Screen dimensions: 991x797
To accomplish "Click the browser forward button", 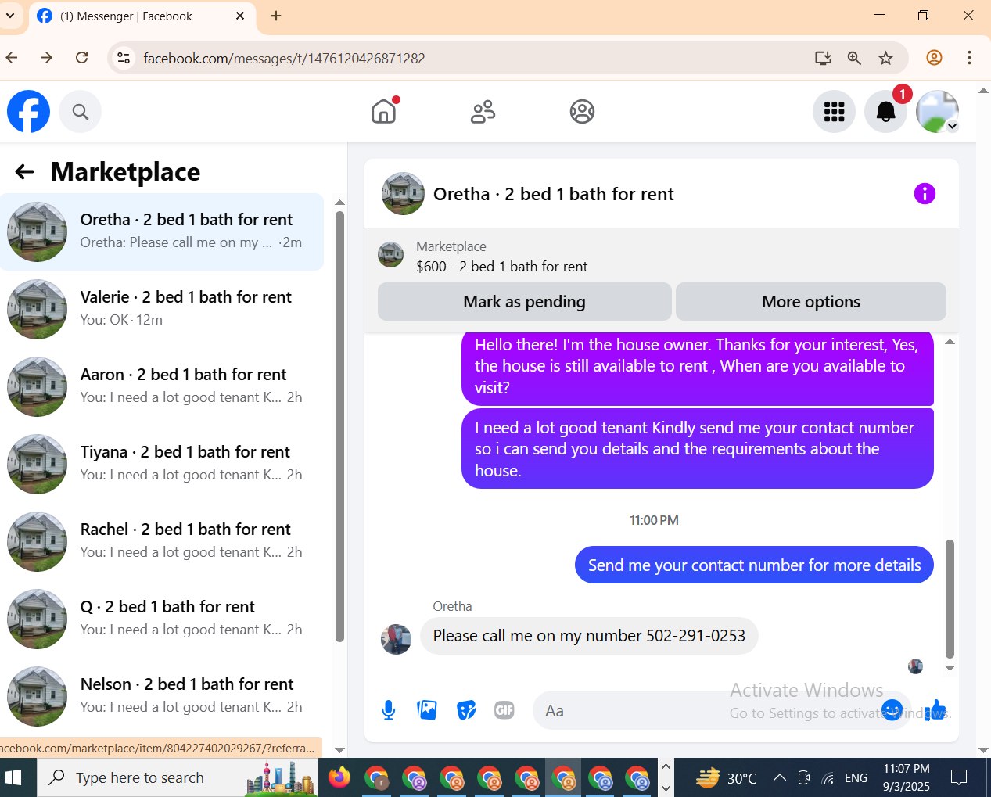I will 47,58.
